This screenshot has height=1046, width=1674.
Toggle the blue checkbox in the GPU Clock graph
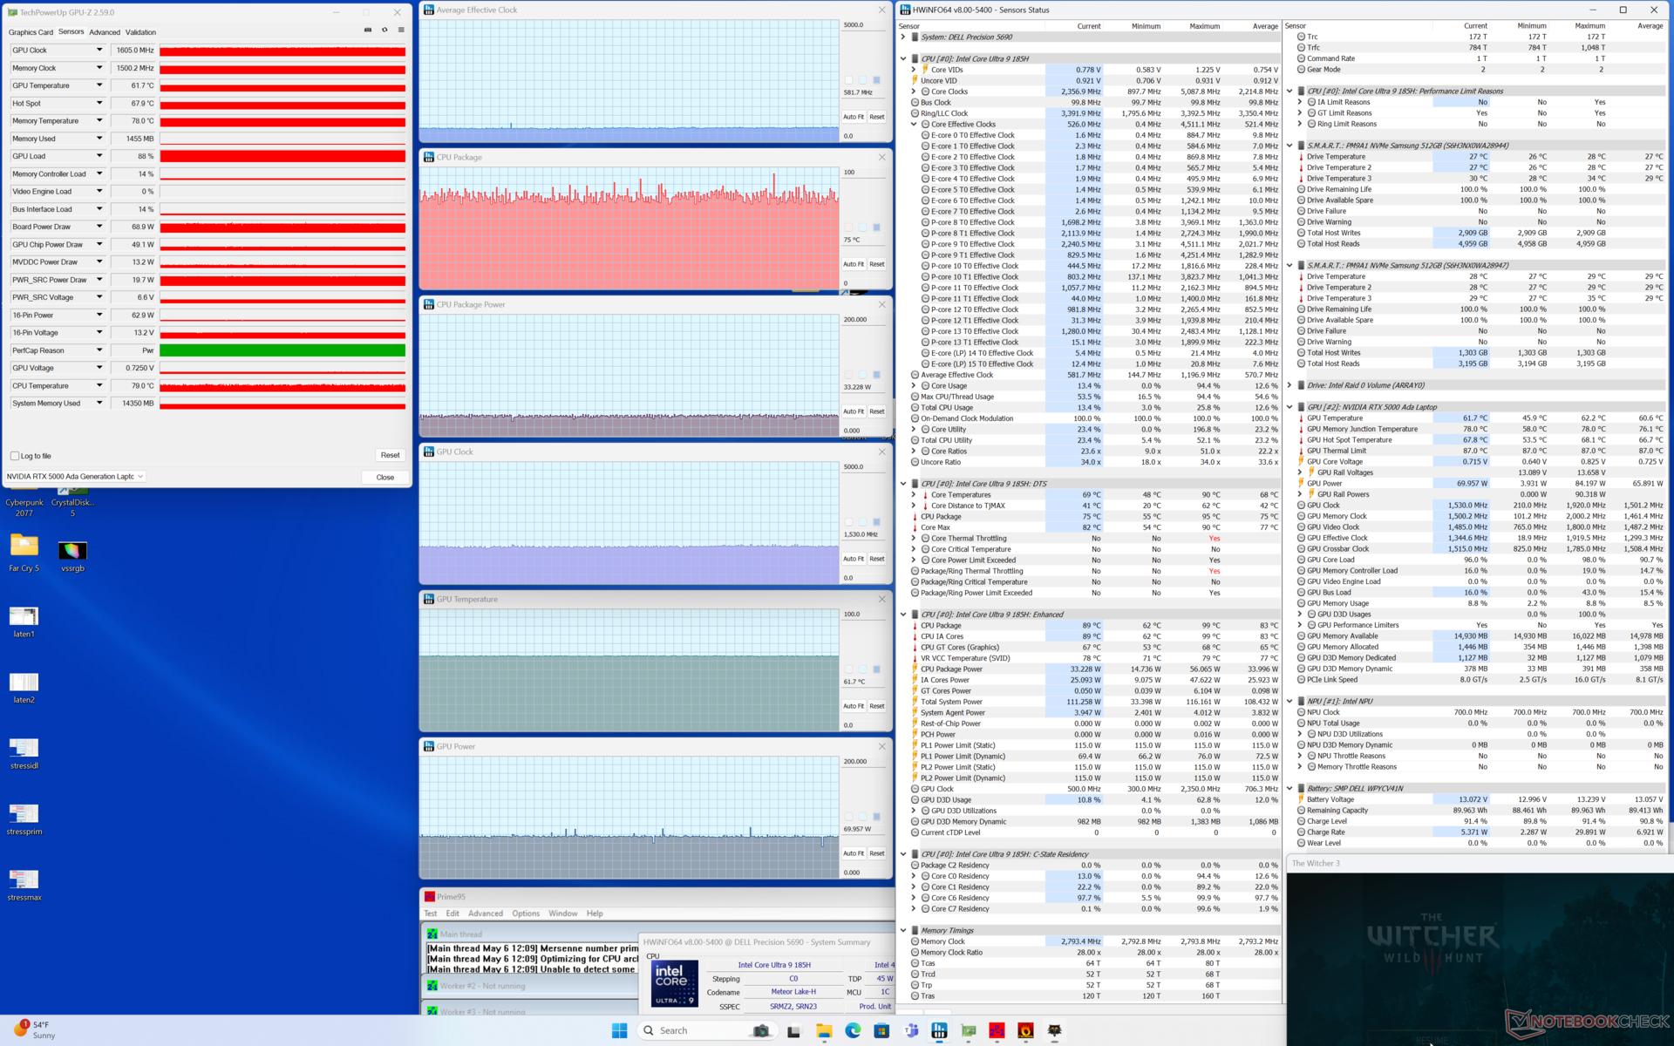pos(876,522)
